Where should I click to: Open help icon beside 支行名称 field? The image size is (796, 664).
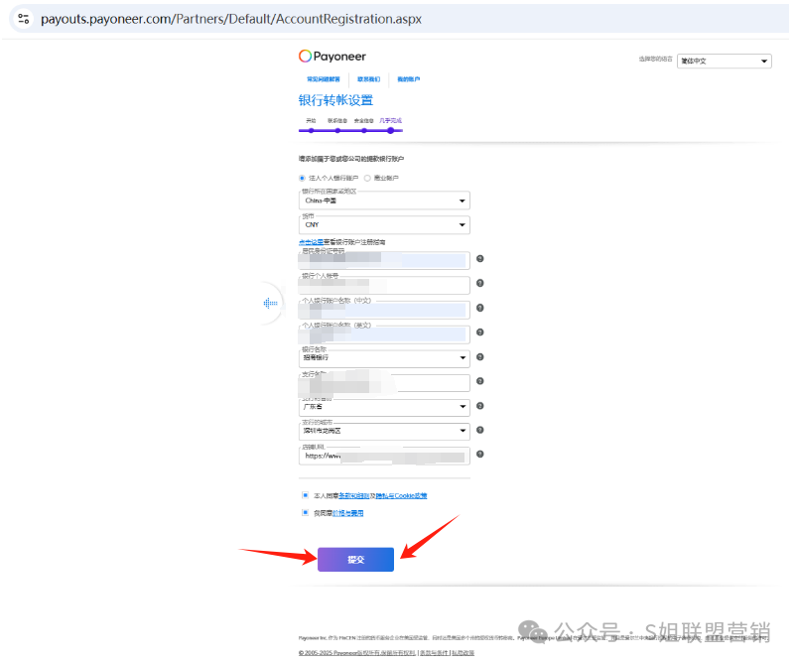(x=479, y=381)
